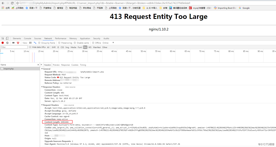Toggle the waterfall overview view icon
276x147 pixels.
tap(35, 43)
